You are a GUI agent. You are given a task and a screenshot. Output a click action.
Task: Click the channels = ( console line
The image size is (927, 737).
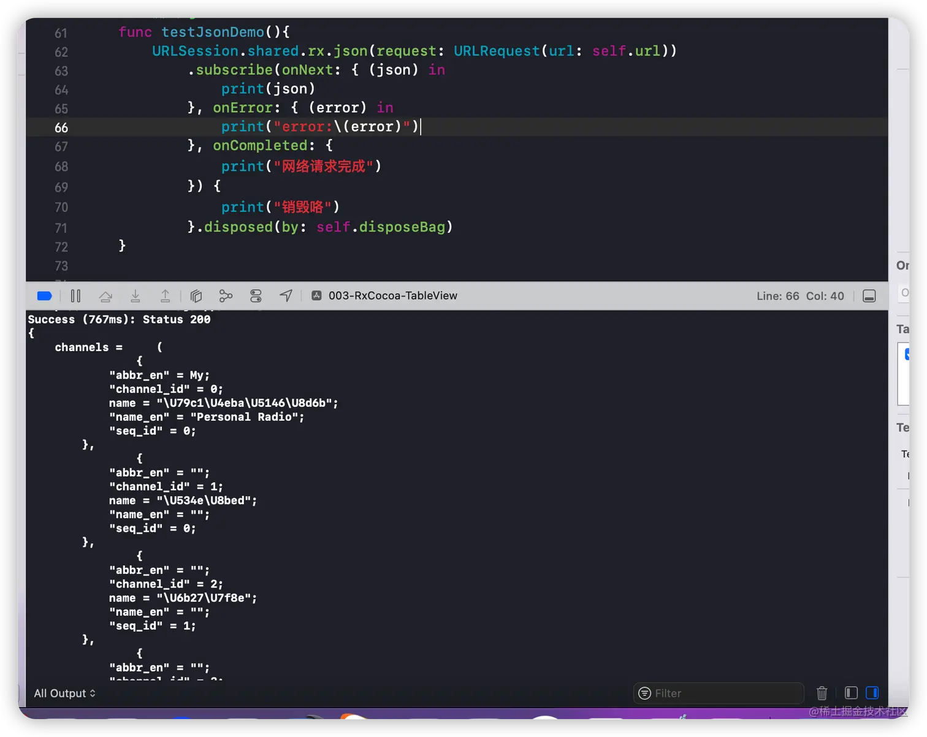point(109,347)
